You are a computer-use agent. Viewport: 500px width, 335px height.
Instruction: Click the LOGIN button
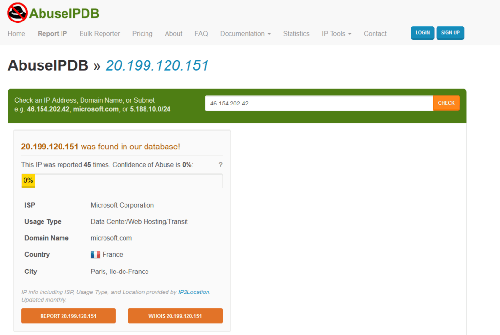(422, 33)
